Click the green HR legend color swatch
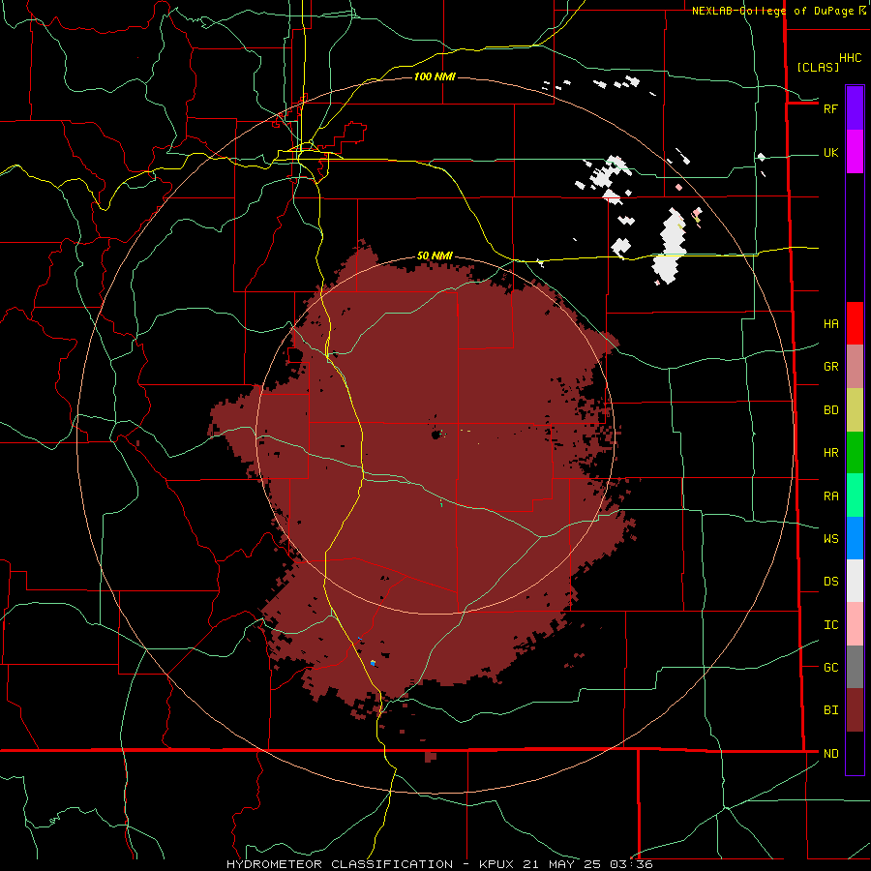The image size is (871, 871). (855, 452)
